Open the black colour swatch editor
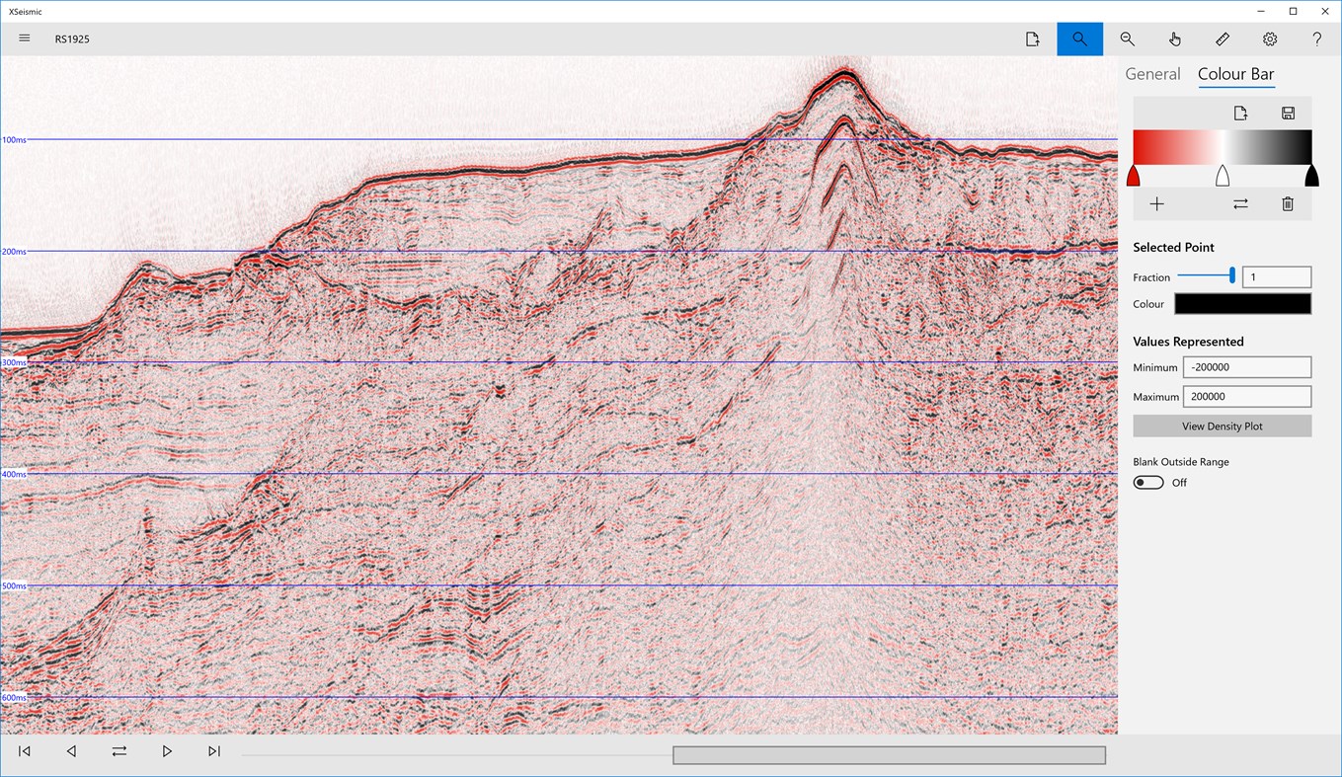This screenshot has width=1342, height=777. [x=1241, y=303]
